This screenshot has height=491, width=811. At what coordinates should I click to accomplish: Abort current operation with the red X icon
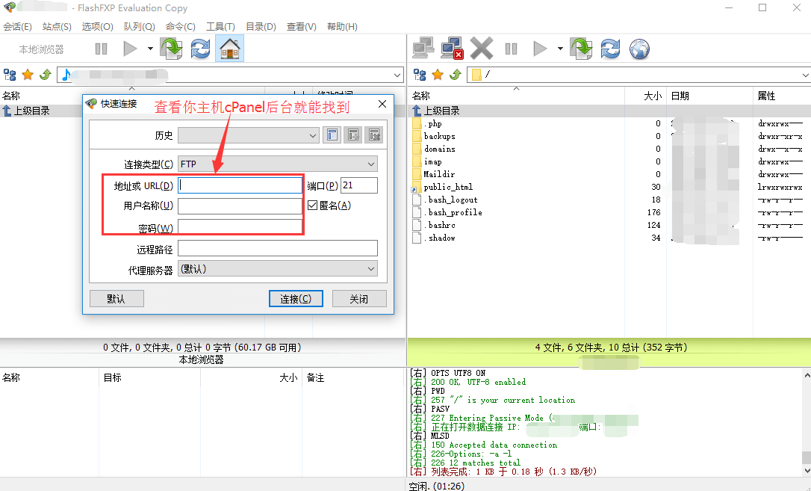point(482,48)
